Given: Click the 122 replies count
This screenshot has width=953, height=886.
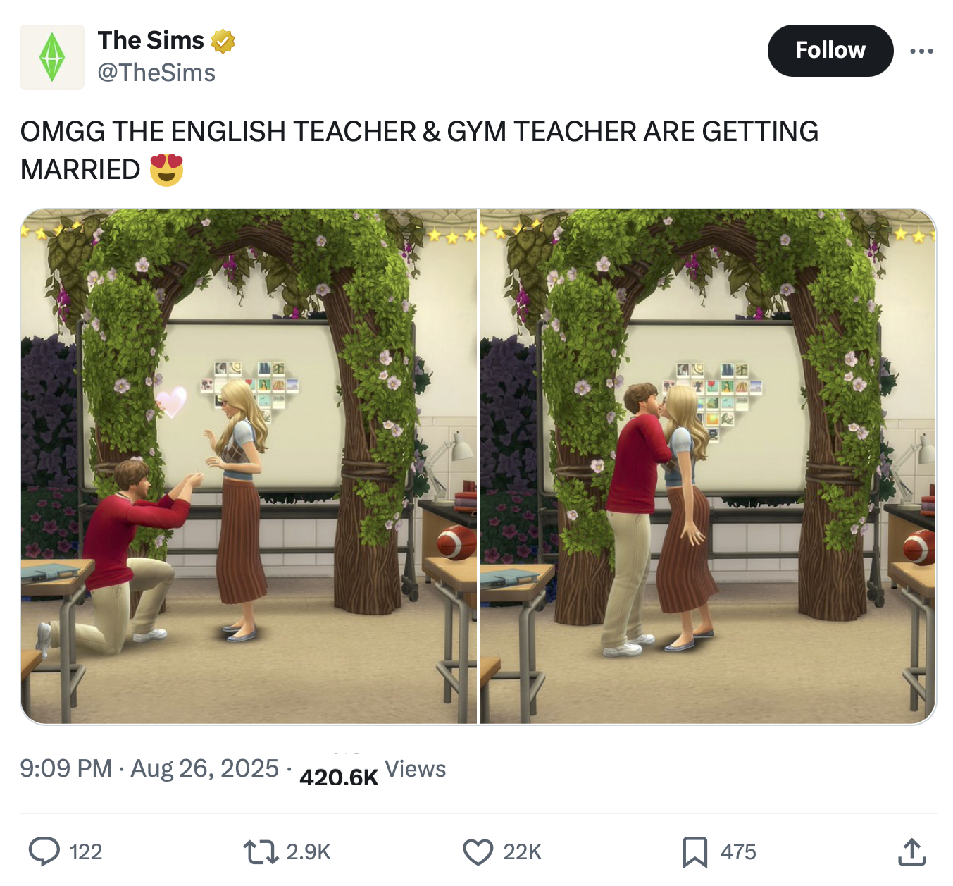Looking at the screenshot, I should 86,851.
